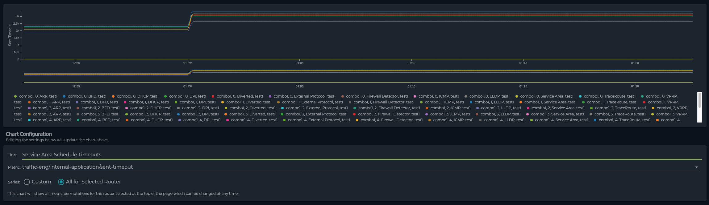Click legend item combo1, 3, BFD, test1

point(98,114)
